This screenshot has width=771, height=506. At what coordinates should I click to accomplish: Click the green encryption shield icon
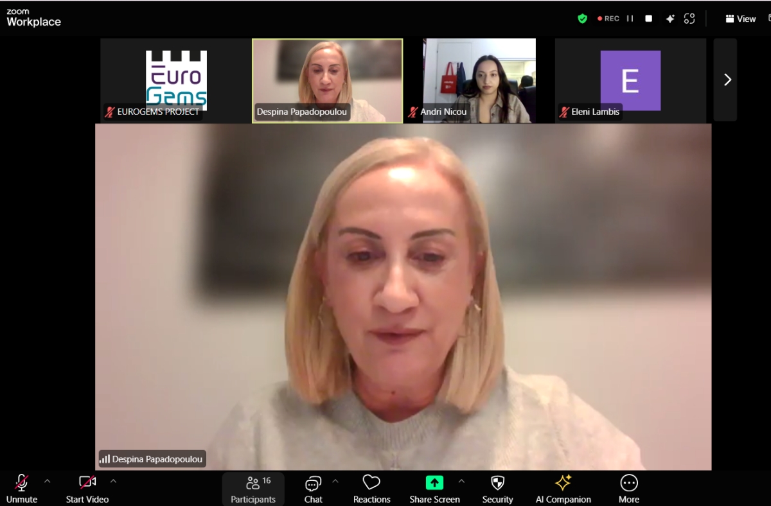tap(582, 19)
